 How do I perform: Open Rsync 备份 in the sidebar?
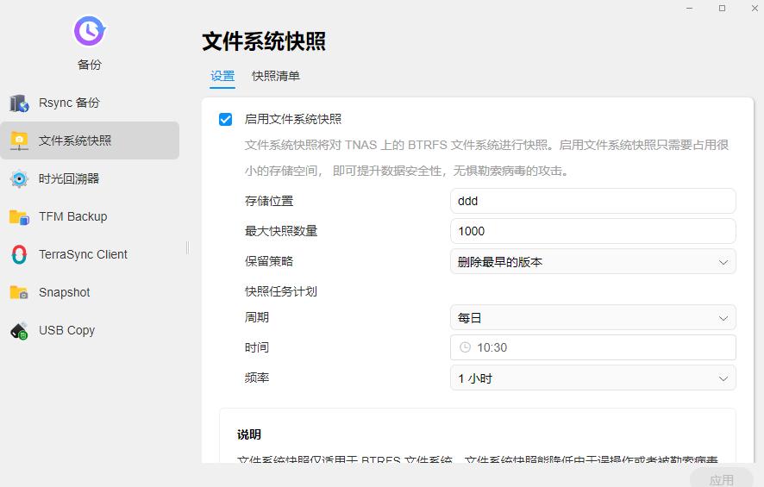[90, 103]
